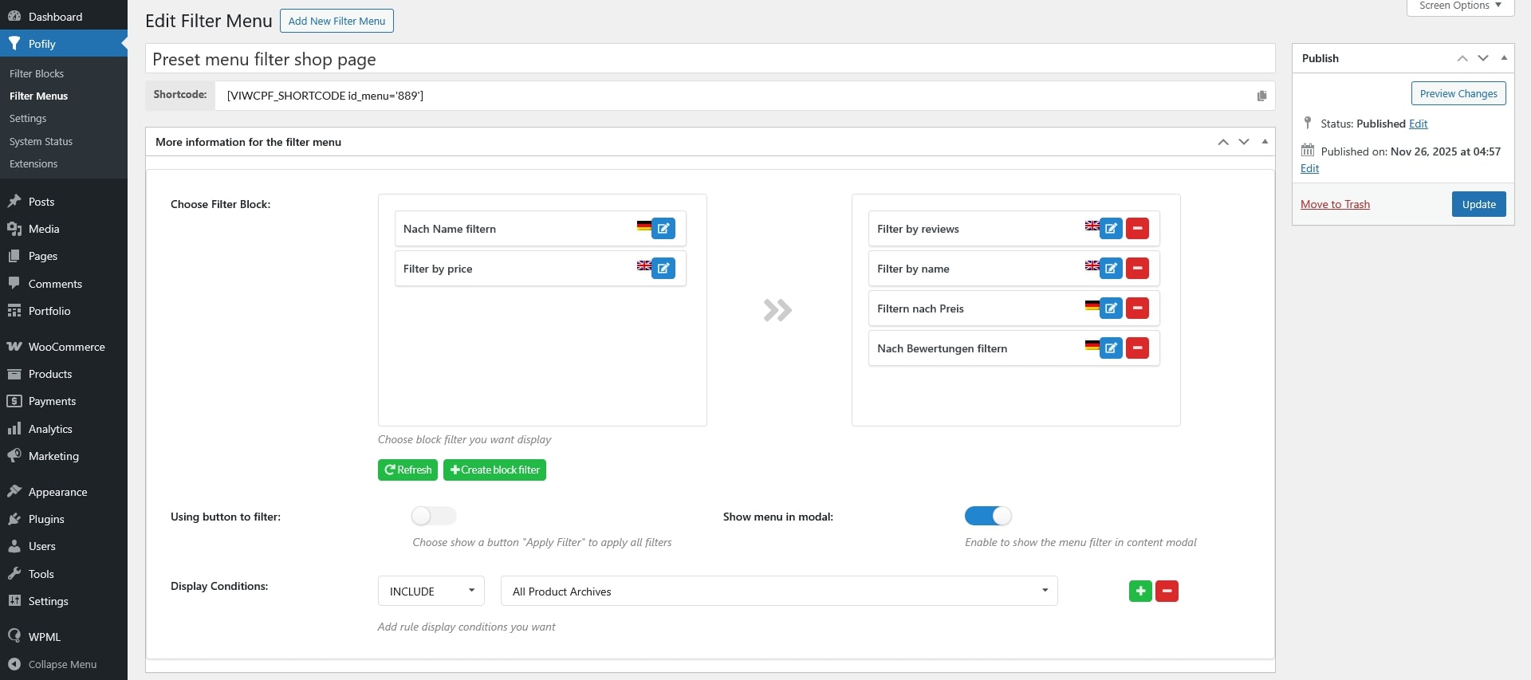Open the 'All Product Archives' dropdown

point(778,592)
